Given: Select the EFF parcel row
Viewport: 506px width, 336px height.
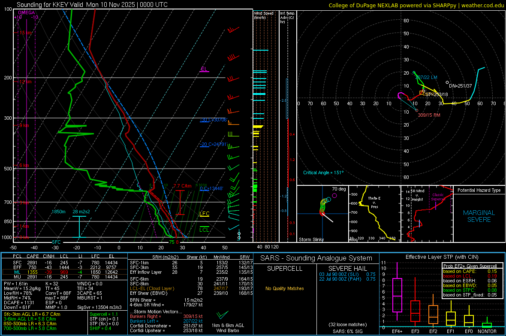Looking at the screenshot, I should [x=65, y=267].
